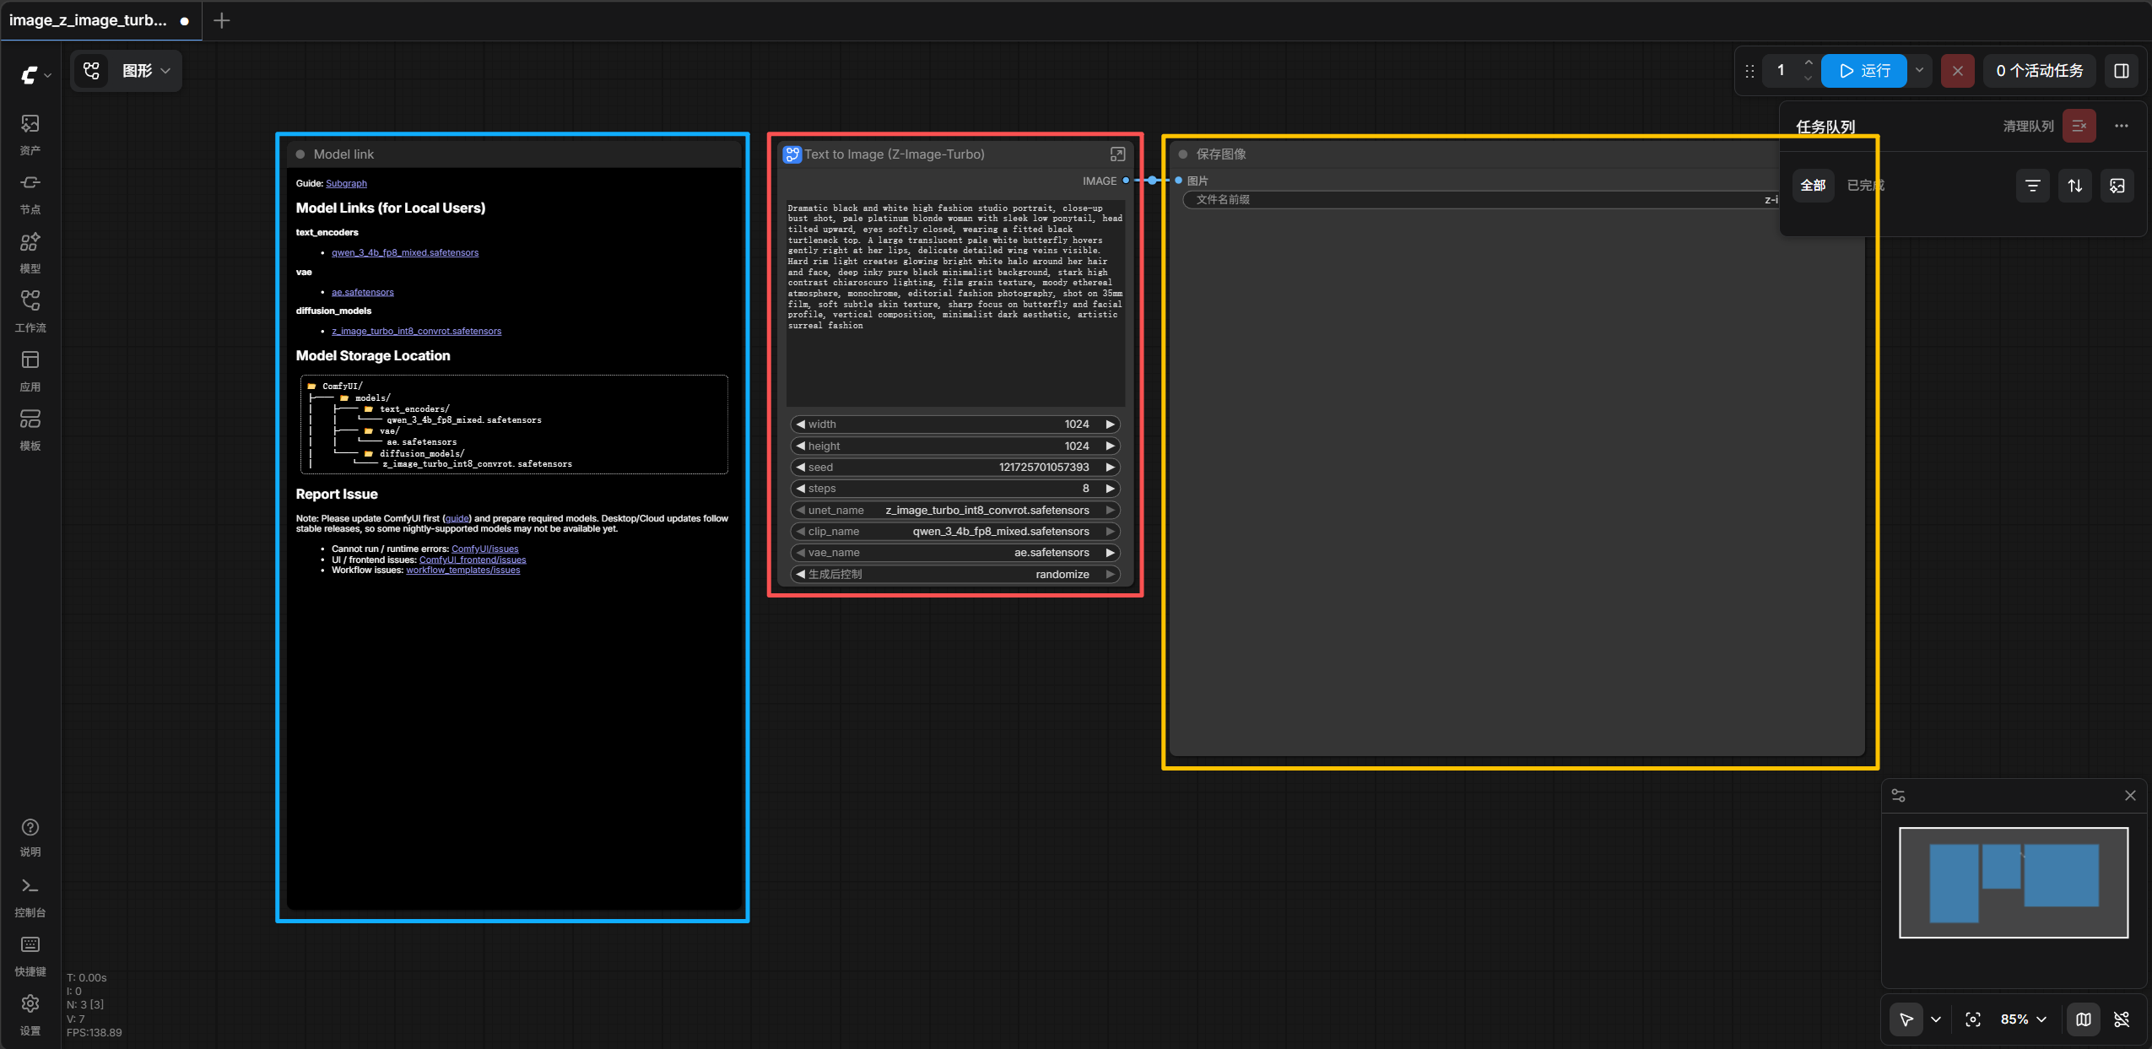Clear the queue with the red 清理队列 icon
The height and width of the screenshot is (1049, 2152).
2079,126
